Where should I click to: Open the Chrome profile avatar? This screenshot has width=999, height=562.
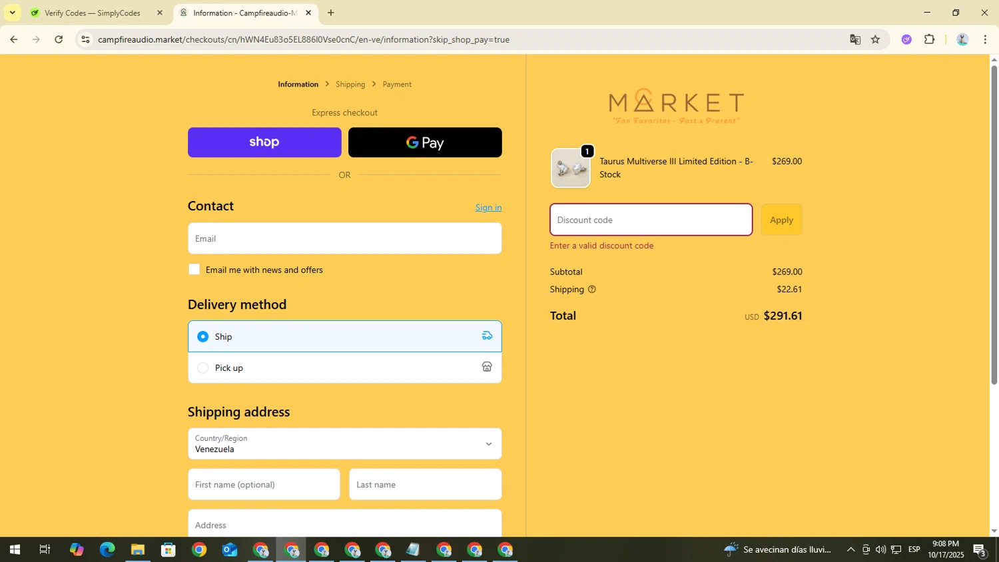tap(962, 39)
